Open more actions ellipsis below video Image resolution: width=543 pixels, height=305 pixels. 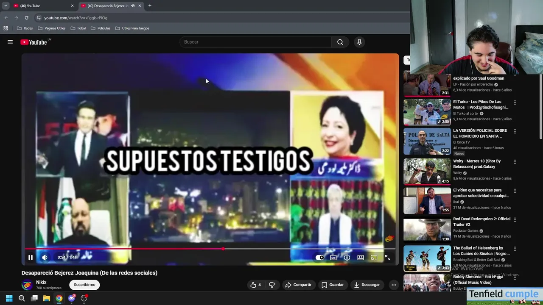[x=394, y=285]
